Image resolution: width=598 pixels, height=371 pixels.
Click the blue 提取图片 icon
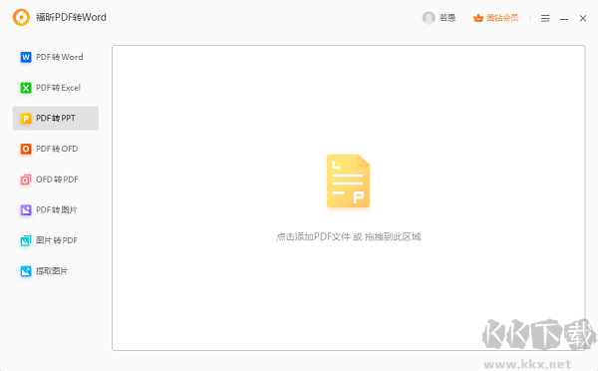pyautogui.click(x=26, y=271)
